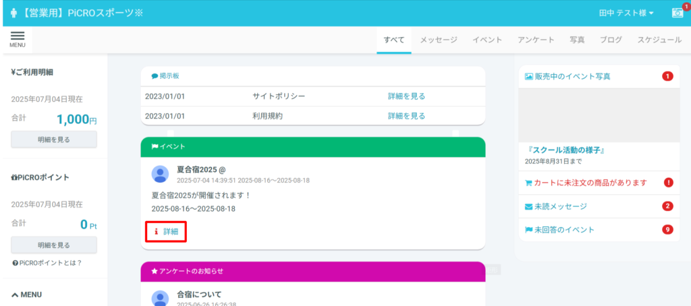Screen dimensions: 691x306
Task: Open the 合宿について survey title
Action: (199, 294)
